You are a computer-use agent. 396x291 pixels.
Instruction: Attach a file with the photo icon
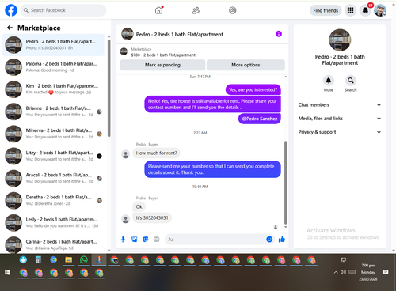(x=134, y=240)
